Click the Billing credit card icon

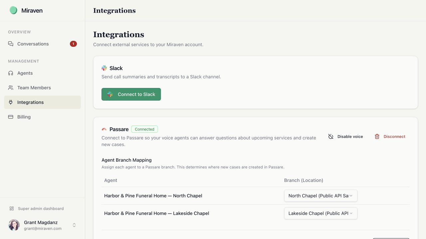click(x=11, y=117)
